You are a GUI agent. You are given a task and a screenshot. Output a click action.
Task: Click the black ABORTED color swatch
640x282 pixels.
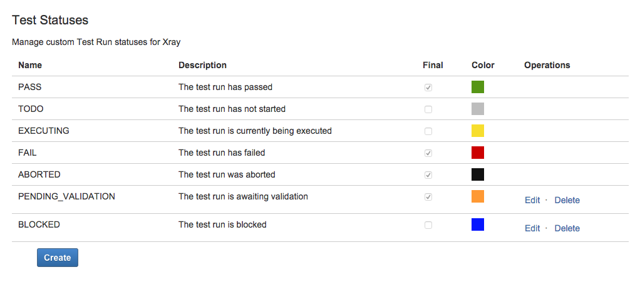point(478,174)
